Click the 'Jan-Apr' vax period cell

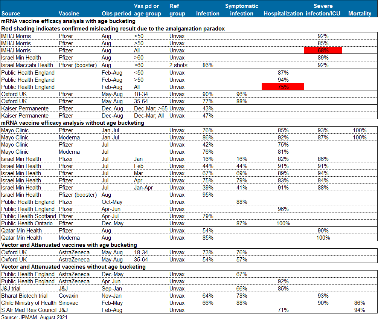coord(143,188)
